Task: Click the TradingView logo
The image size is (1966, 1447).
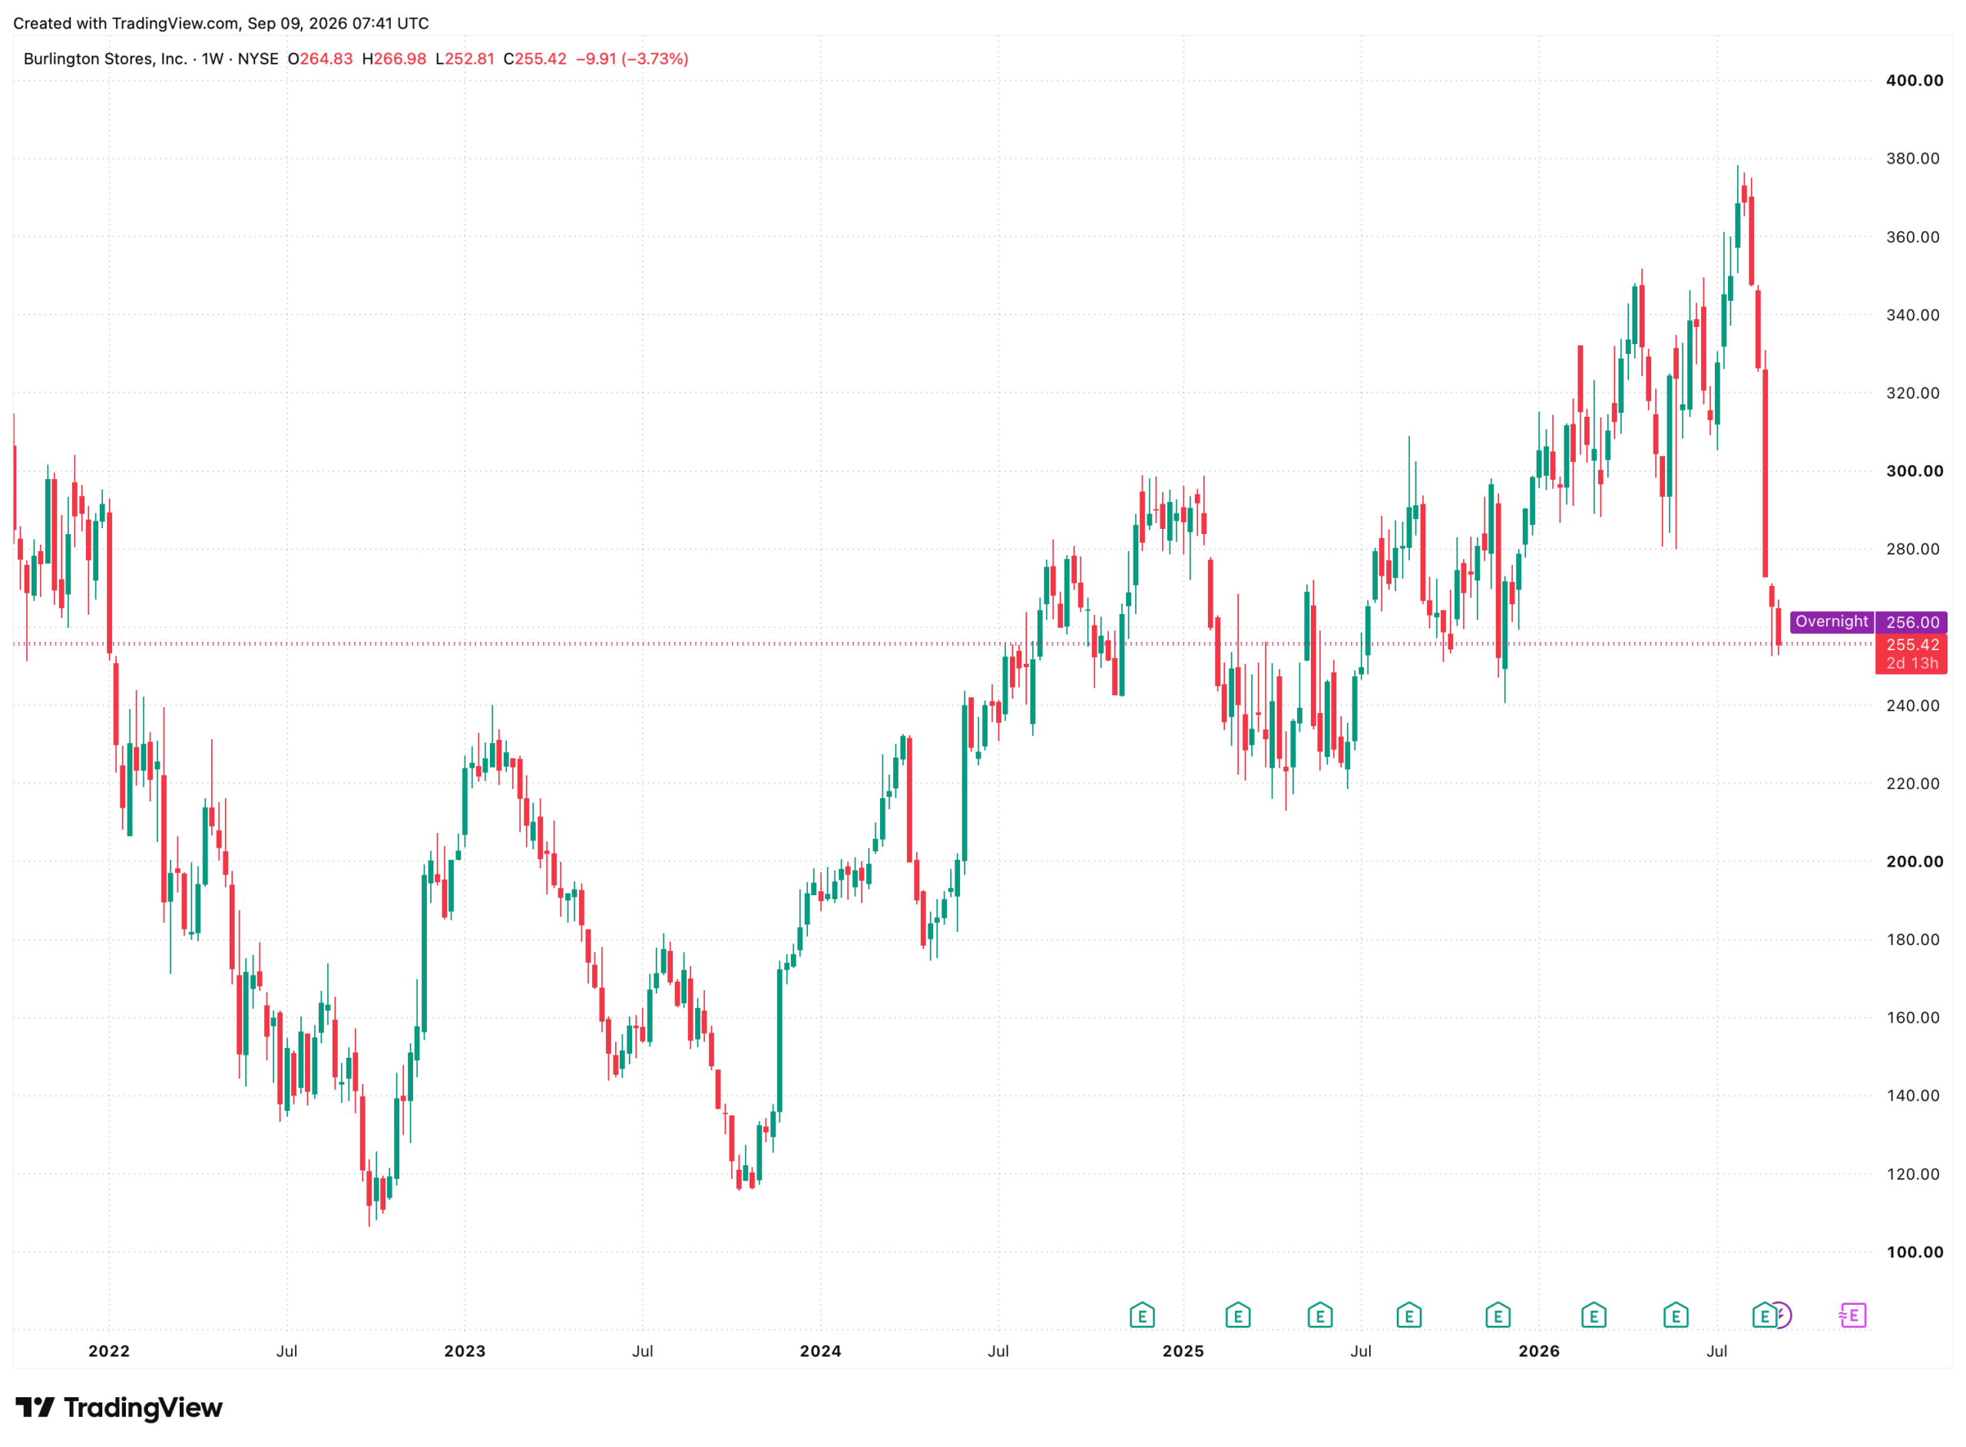Action: 119,1408
